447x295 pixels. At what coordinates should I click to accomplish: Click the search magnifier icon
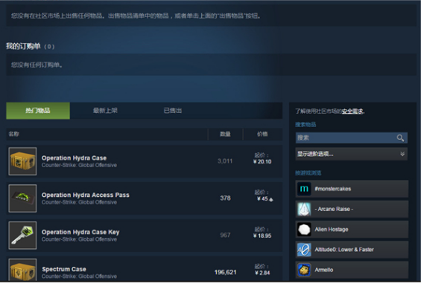click(x=400, y=138)
